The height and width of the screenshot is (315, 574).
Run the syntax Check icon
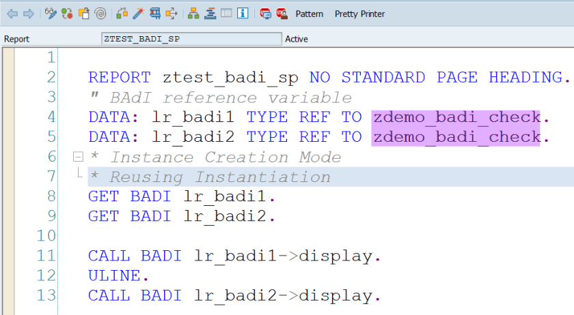pos(122,14)
